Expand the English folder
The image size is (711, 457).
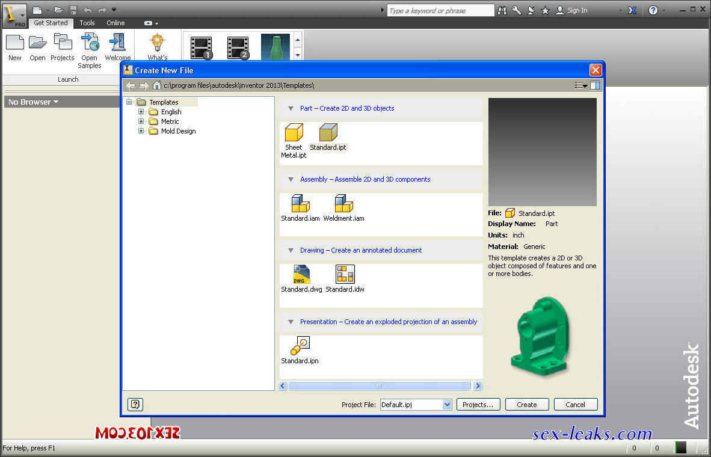(x=141, y=111)
